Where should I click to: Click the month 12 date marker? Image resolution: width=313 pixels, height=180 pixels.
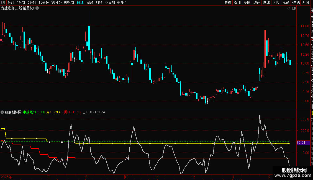coord(193,177)
